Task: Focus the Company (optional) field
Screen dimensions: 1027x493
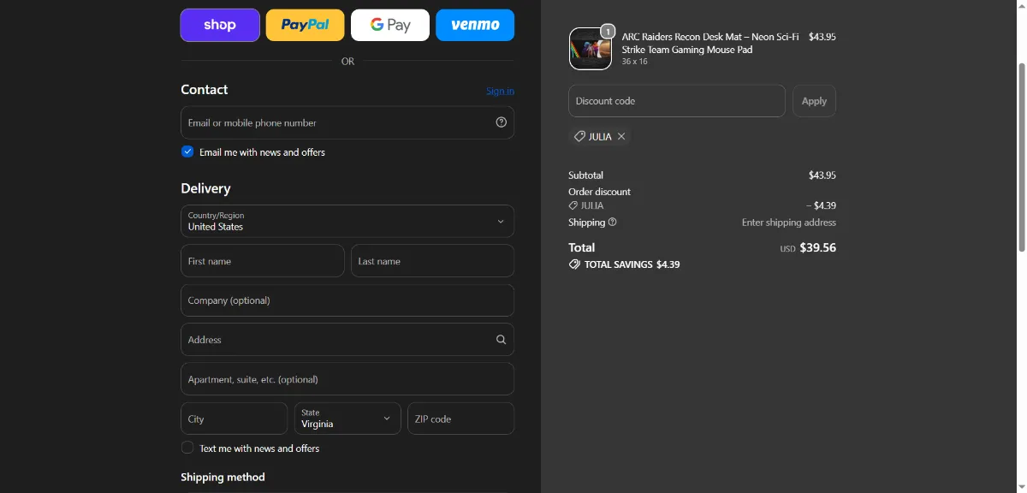Action: point(347,300)
